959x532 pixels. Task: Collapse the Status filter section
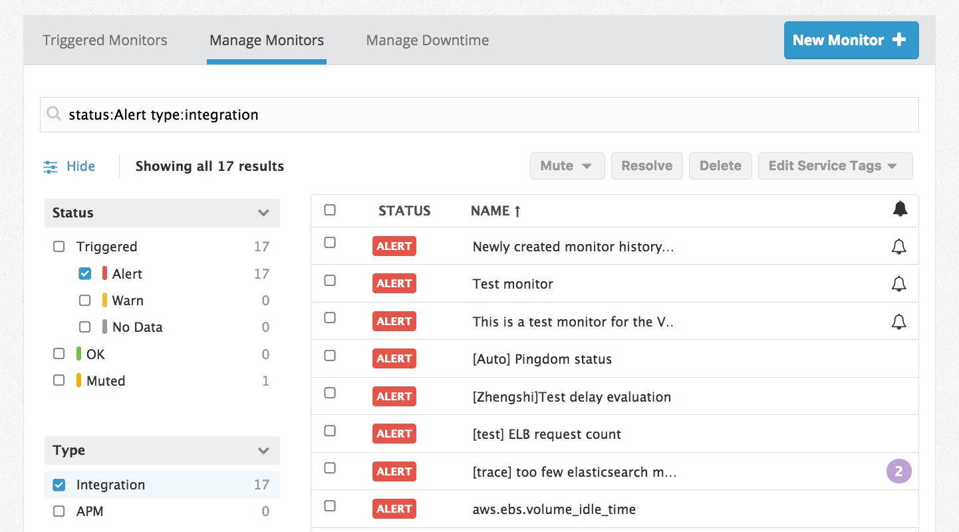pos(263,213)
